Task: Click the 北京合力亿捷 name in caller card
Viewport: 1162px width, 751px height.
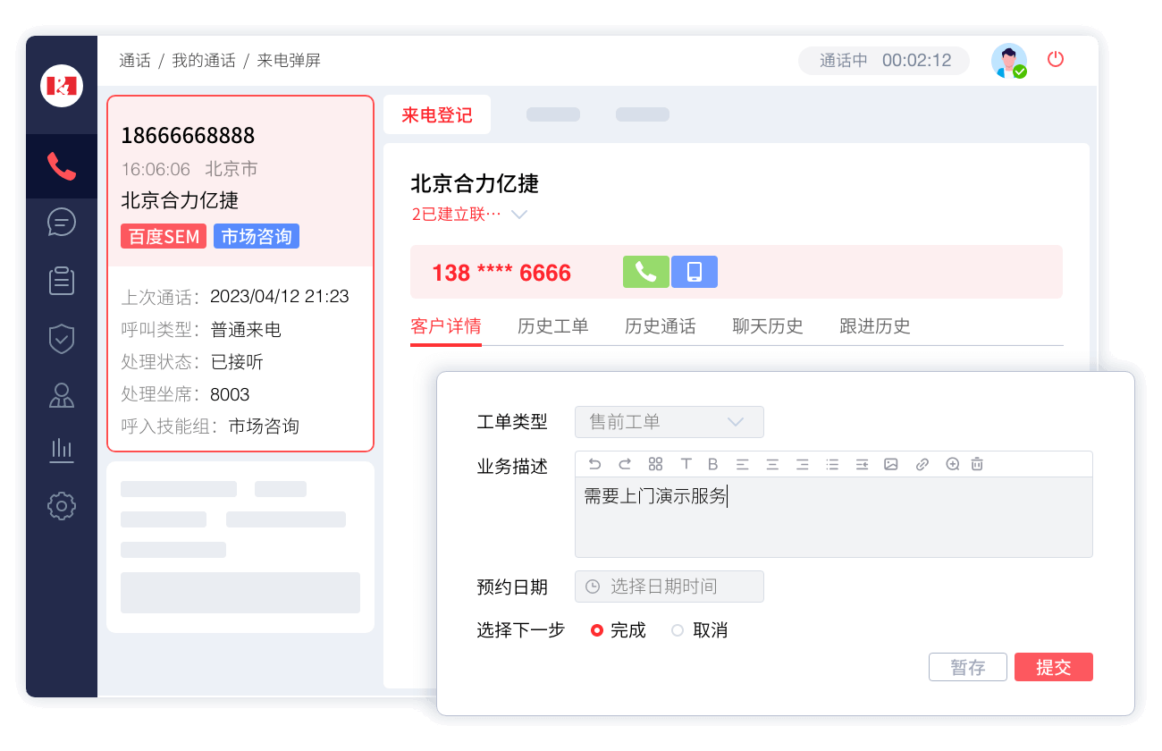Action: click(x=180, y=200)
